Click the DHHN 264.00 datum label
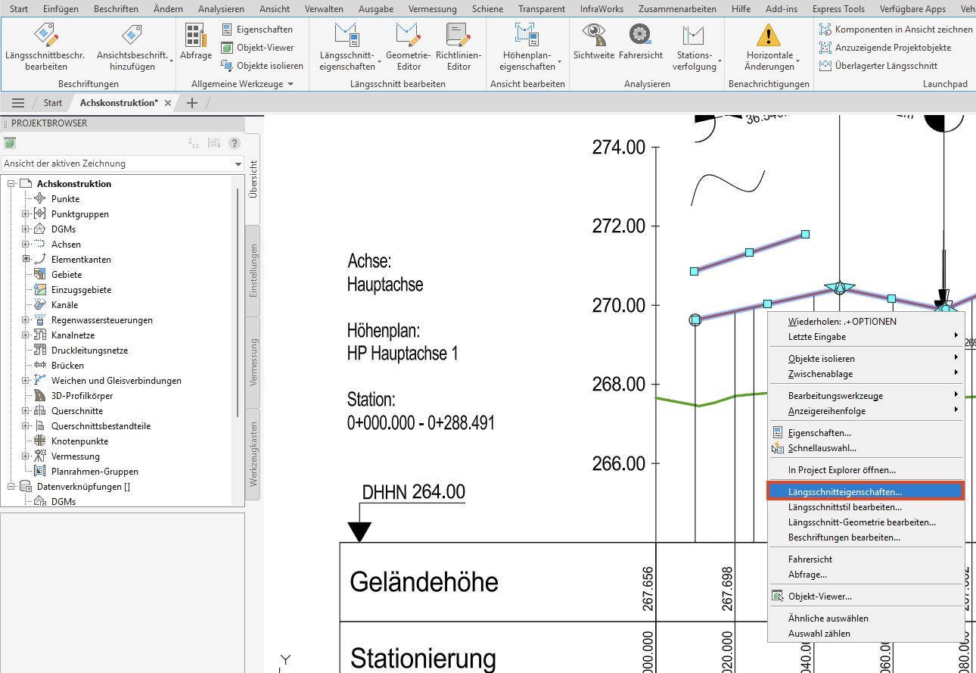Image resolution: width=976 pixels, height=673 pixels. [x=413, y=492]
